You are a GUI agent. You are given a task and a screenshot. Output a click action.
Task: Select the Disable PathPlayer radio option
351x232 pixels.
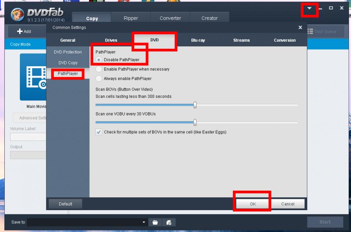pyautogui.click(x=99, y=60)
